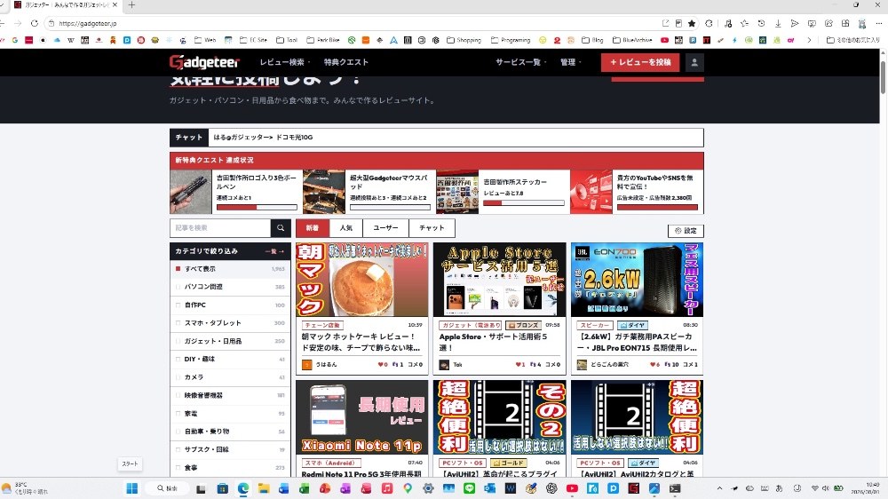Open a new browser tab with plus button

pyautogui.click(x=131, y=5)
